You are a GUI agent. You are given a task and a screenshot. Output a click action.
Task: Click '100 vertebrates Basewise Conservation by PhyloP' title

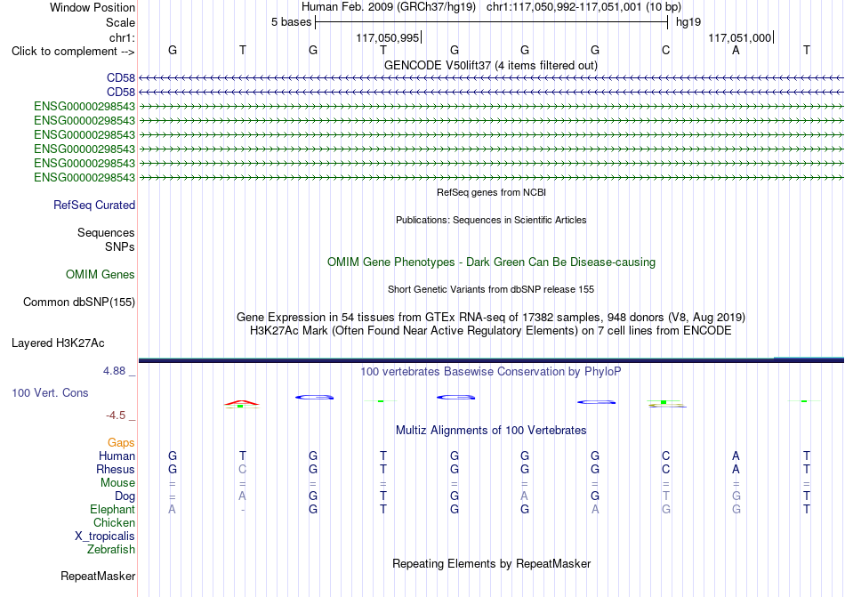click(x=491, y=371)
